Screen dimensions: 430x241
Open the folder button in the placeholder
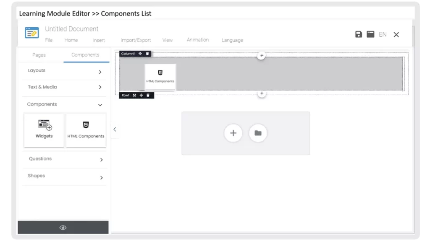(x=258, y=133)
